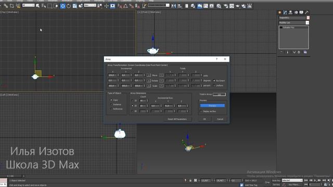Select the Instance radio button
Image resolution: width=333 pixels, height=187 pixels.
[x=111, y=104]
